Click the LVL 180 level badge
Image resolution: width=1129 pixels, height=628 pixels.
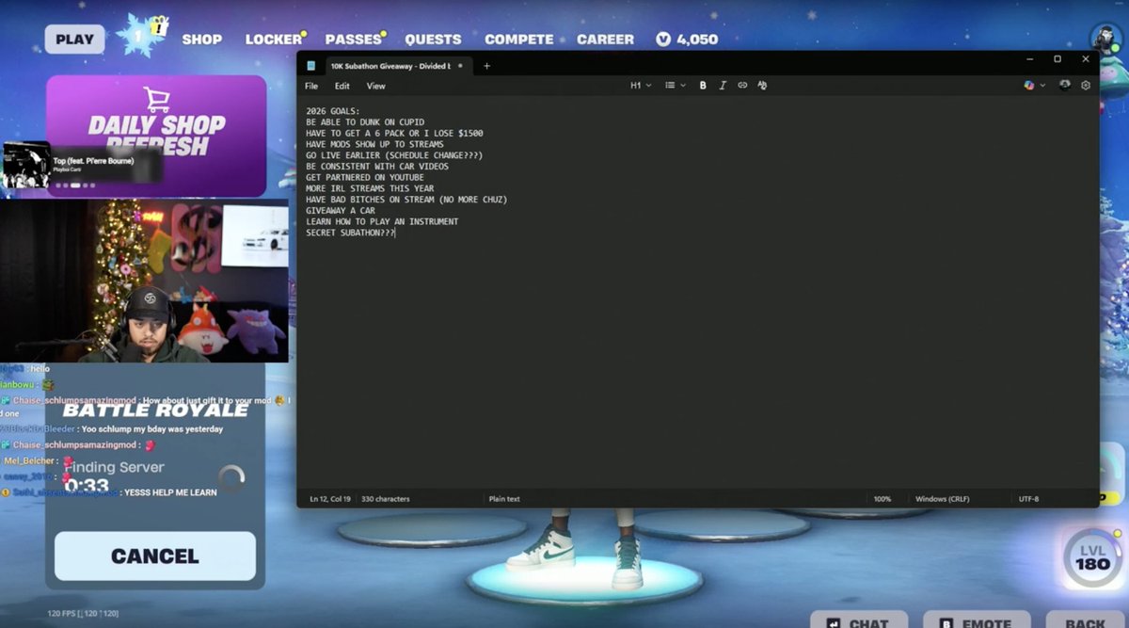pos(1092,557)
